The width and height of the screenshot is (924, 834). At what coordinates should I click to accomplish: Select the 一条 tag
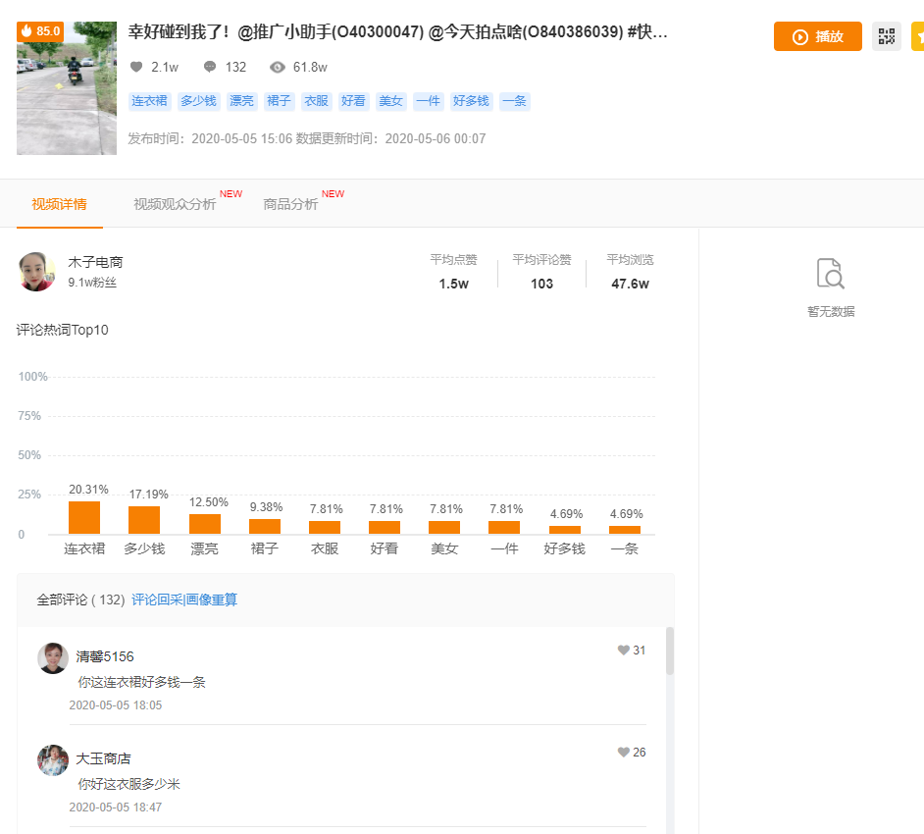coord(514,101)
